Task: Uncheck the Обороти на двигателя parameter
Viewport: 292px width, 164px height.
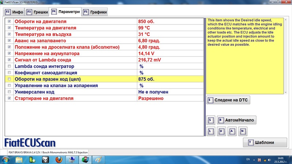Action: click(9, 22)
